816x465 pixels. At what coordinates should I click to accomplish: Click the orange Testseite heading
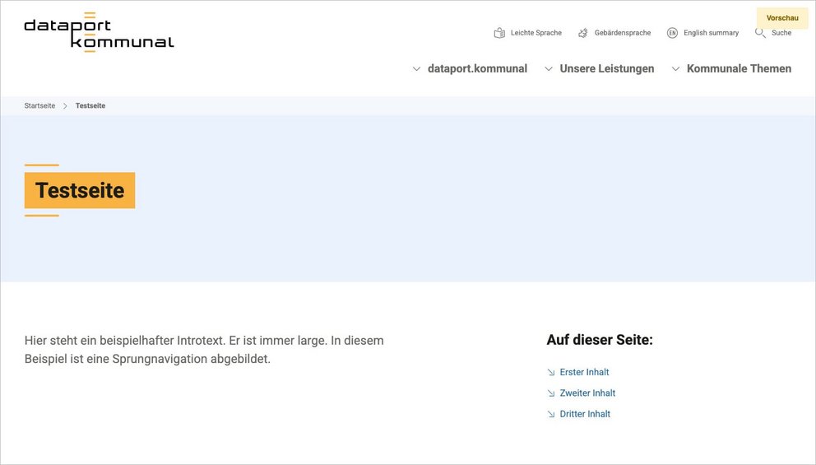[80, 191]
